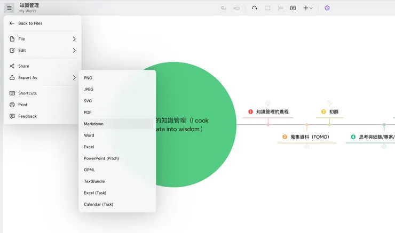Select the 初篩 topic
395x233 pixels.
click(x=329, y=112)
